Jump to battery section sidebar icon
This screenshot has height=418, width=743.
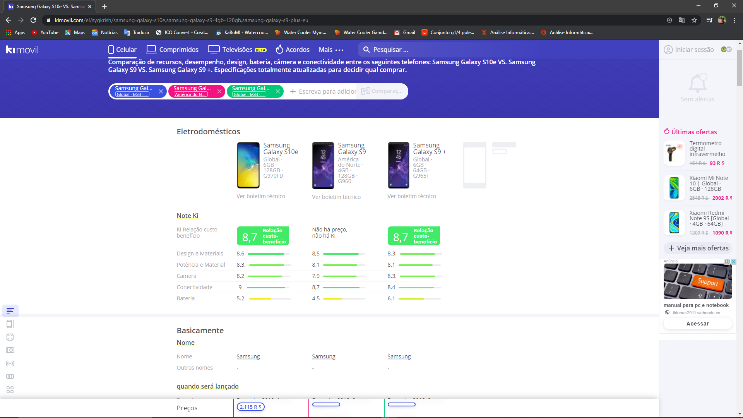(x=10, y=377)
